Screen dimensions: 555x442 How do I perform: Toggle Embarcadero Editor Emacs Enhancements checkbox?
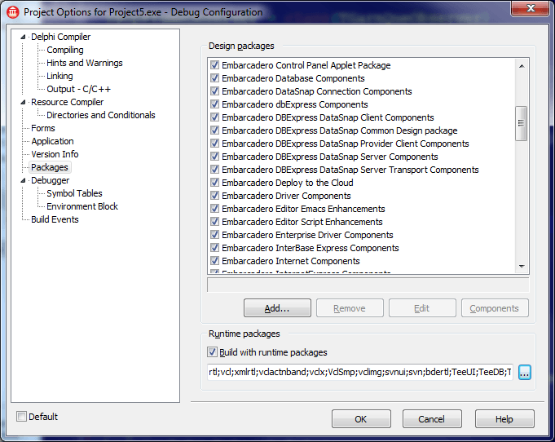click(x=214, y=209)
